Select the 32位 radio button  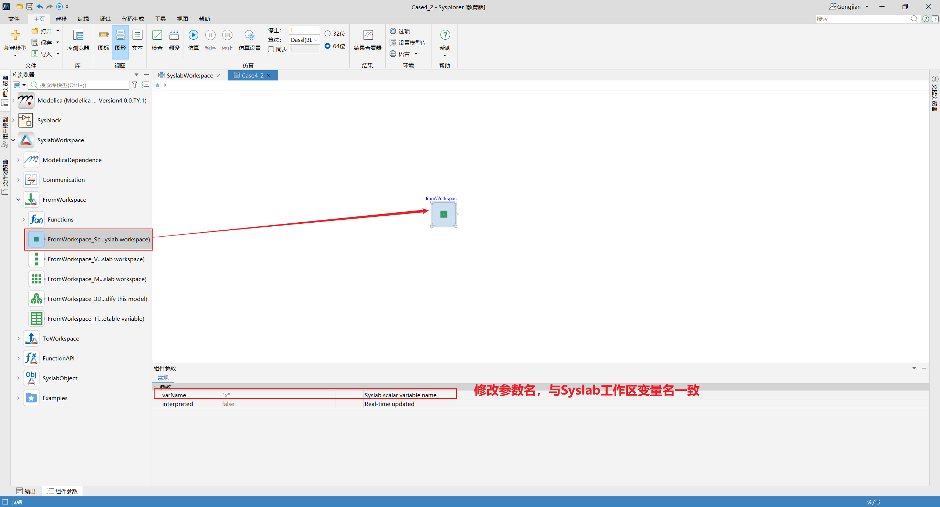[x=328, y=33]
